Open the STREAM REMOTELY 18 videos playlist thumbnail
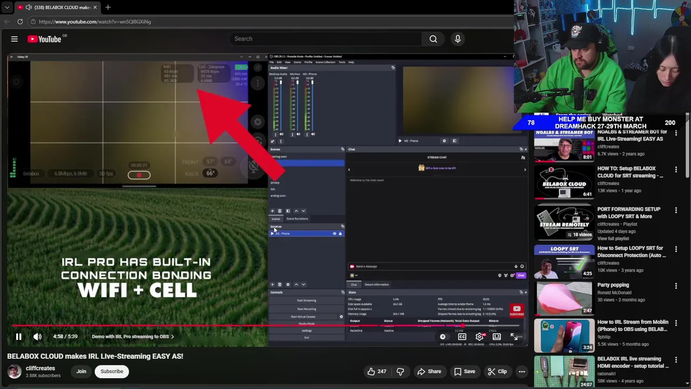This screenshot has width=691, height=389. pos(564,222)
